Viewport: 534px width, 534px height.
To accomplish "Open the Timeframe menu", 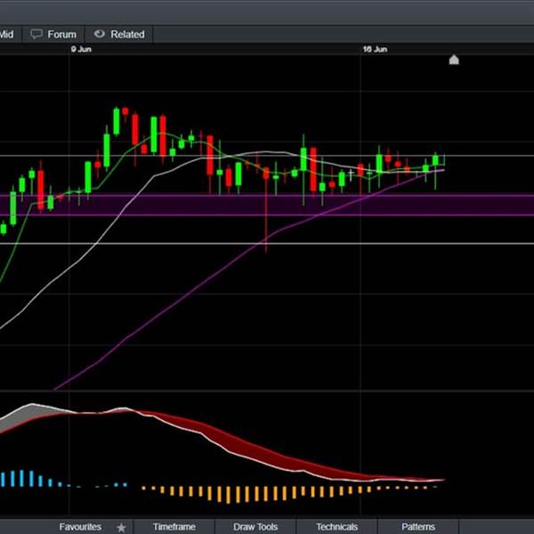I will pos(174,527).
